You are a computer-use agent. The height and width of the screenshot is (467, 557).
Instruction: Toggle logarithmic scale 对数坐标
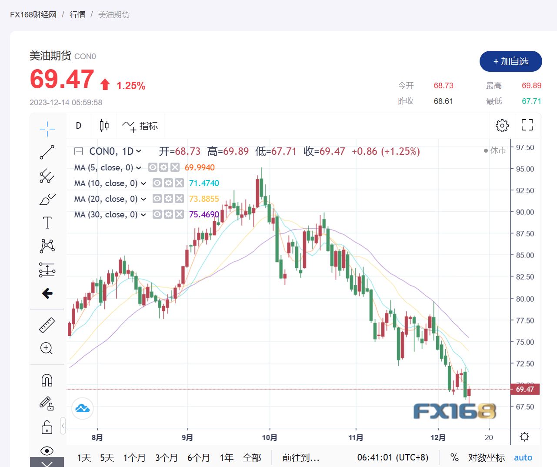click(486, 457)
